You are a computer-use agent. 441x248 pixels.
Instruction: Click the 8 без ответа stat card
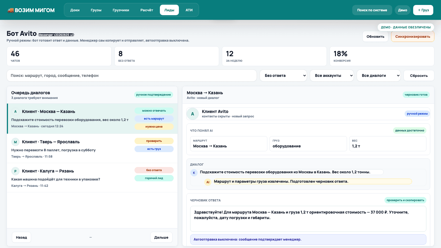(167, 56)
